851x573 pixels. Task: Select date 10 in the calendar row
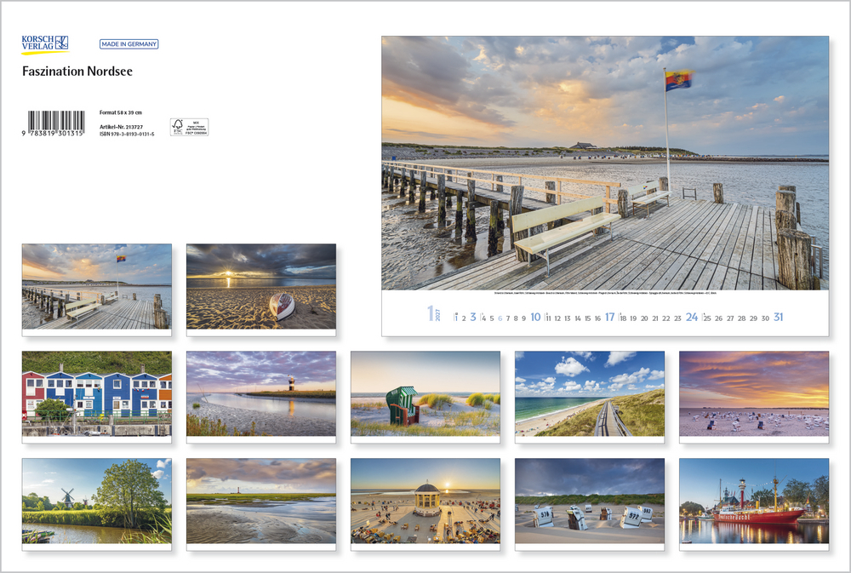(x=535, y=318)
